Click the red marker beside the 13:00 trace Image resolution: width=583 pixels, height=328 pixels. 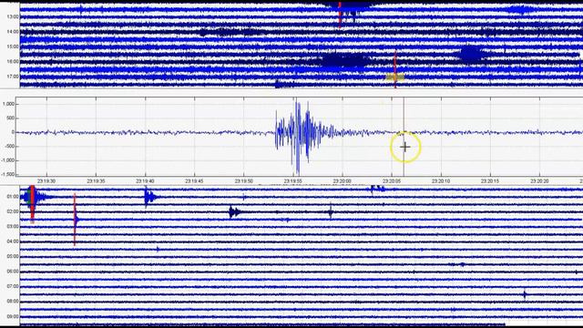point(340,15)
